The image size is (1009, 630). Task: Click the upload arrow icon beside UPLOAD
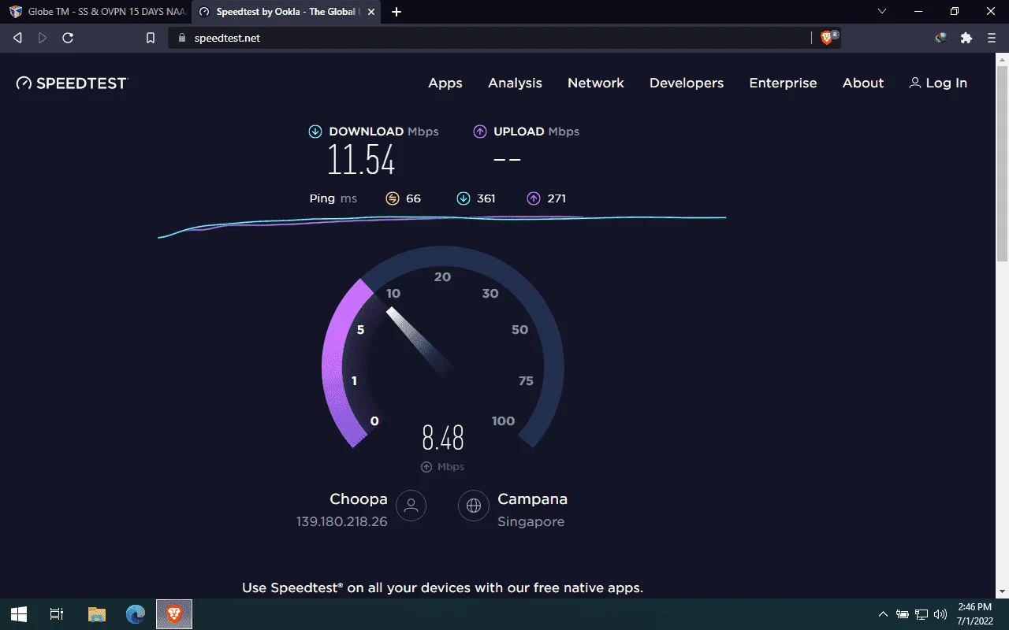coord(480,132)
